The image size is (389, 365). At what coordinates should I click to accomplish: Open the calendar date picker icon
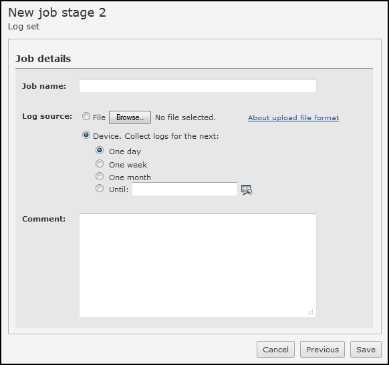(x=247, y=190)
